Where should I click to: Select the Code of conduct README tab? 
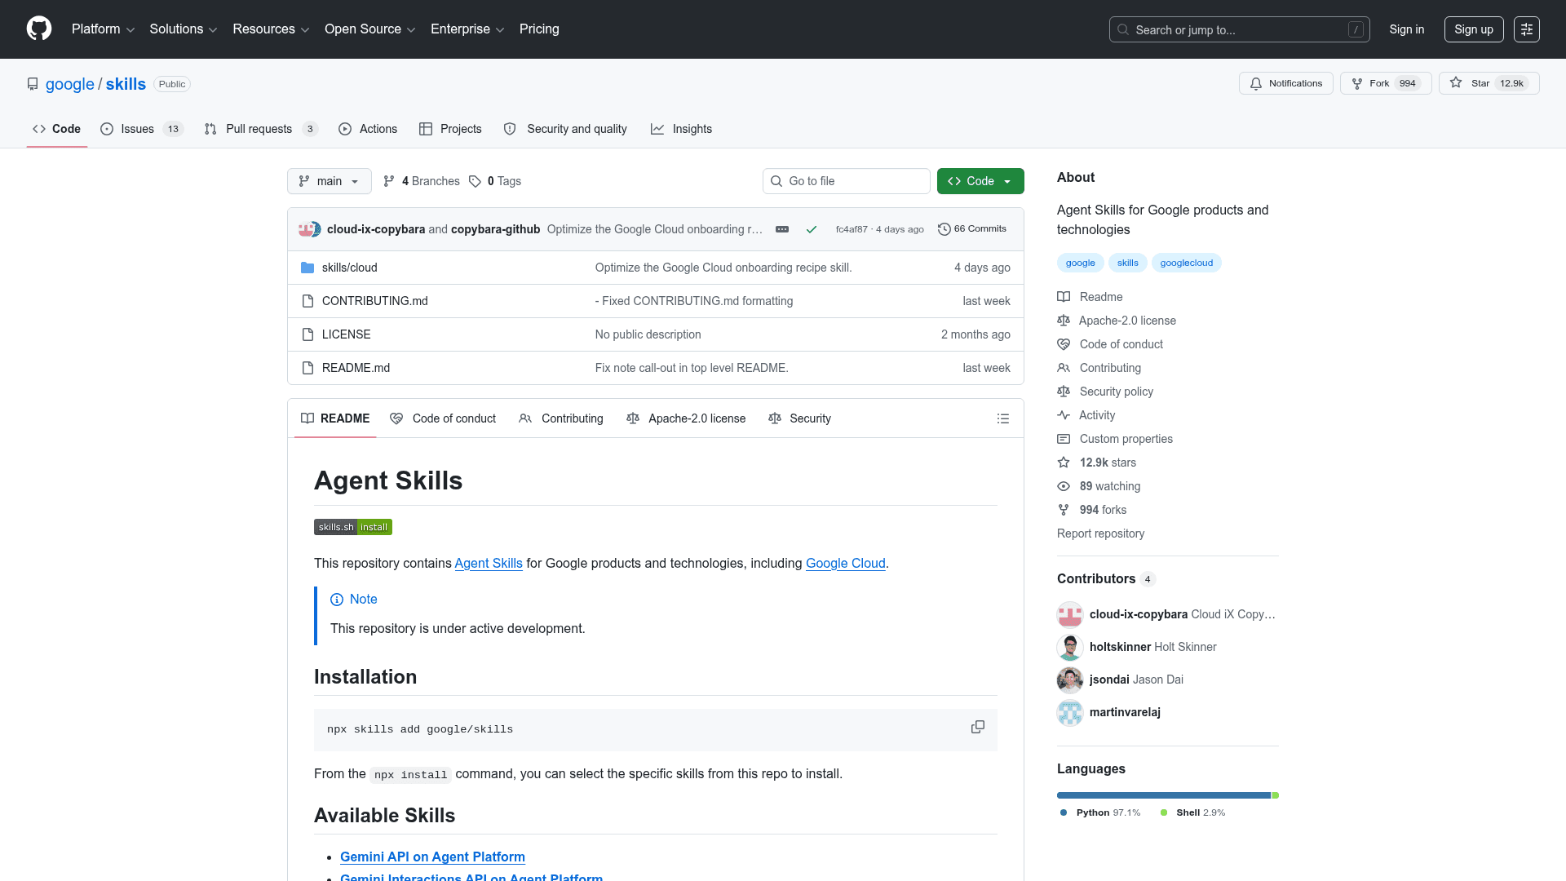click(443, 418)
